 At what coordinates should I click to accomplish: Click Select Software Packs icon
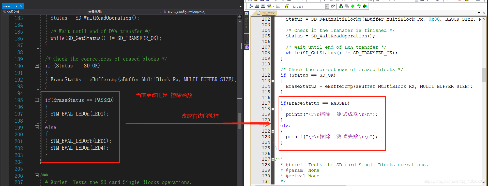tap(359, 6)
